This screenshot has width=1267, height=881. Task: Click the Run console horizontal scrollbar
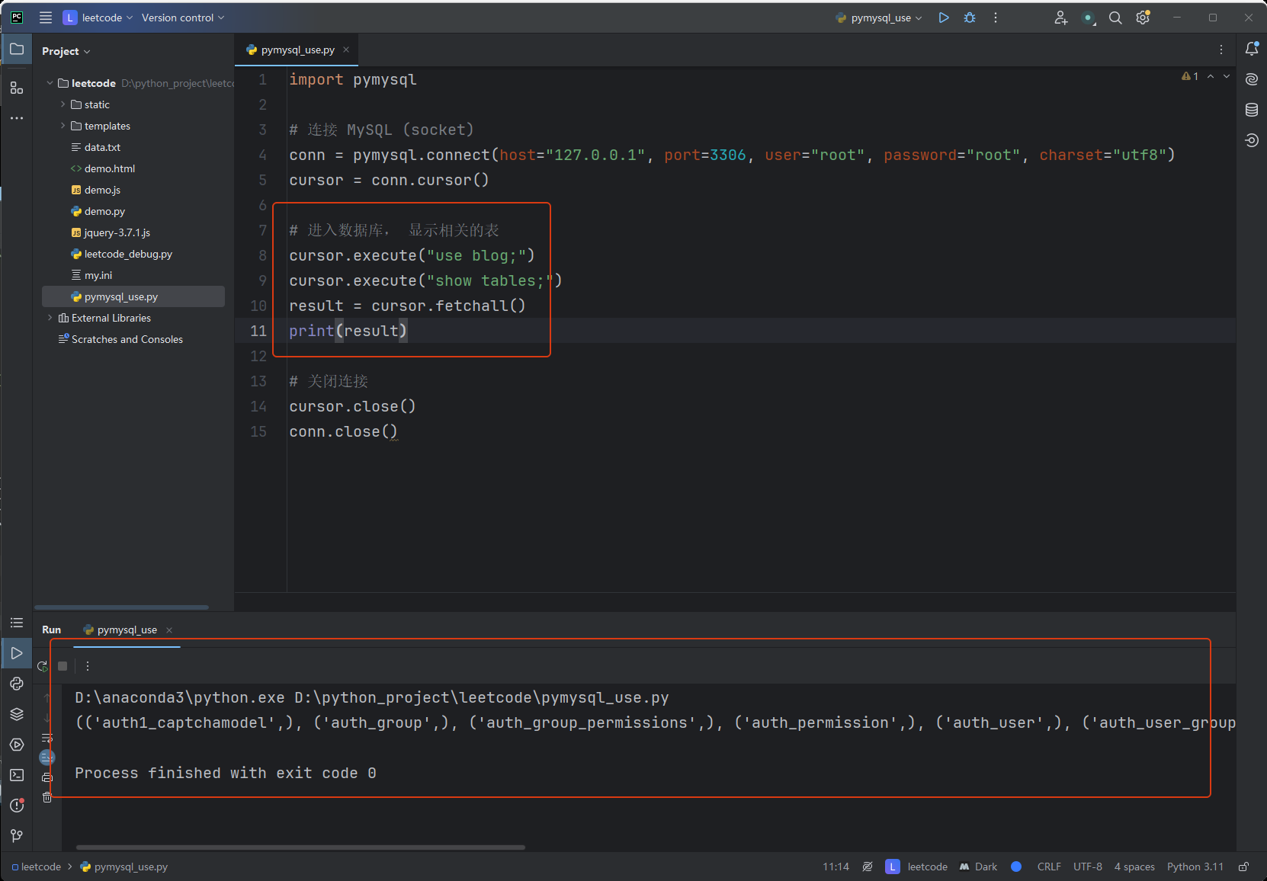(300, 847)
